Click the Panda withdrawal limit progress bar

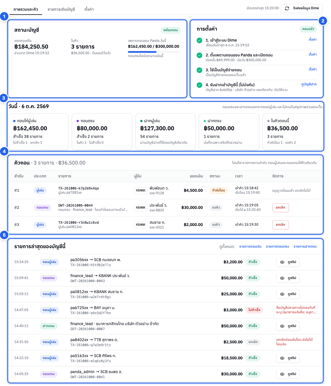coord(154,52)
